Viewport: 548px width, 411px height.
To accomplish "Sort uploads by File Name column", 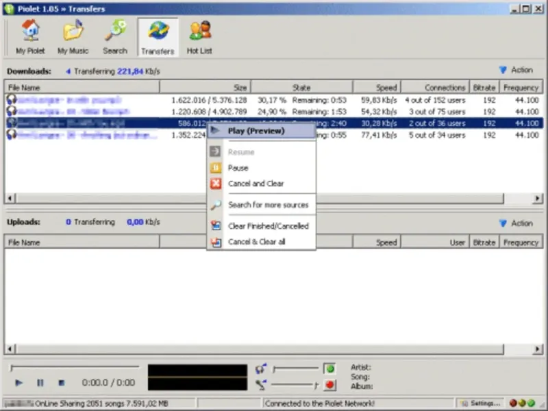I will pyautogui.click(x=82, y=242).
